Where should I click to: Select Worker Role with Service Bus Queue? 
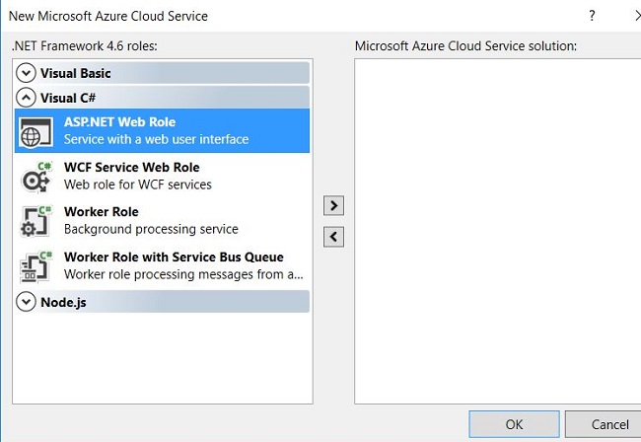click(x=174, y=258)
